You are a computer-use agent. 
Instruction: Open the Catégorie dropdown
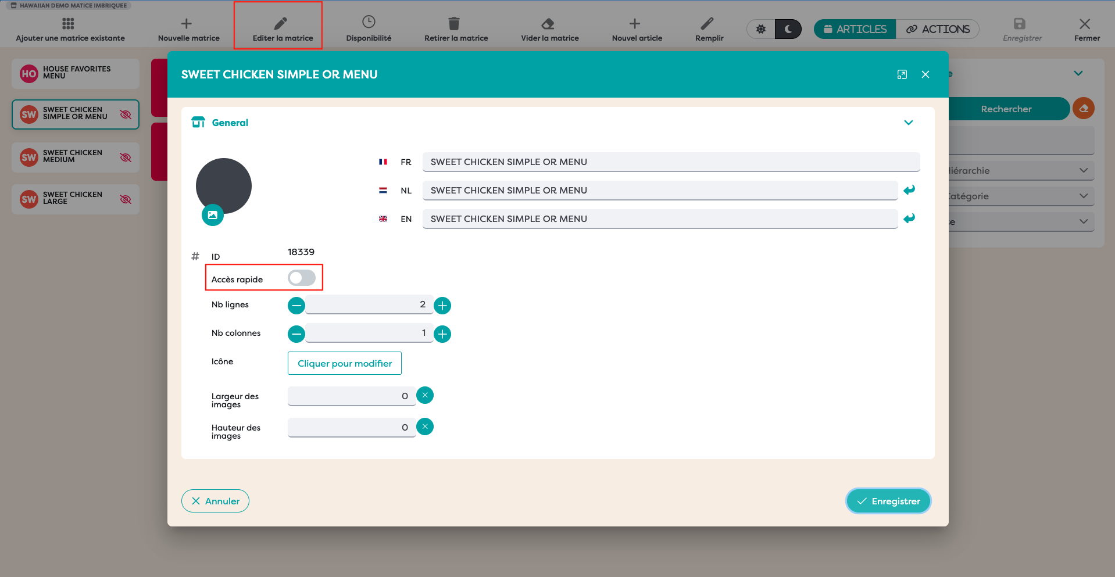[x=1021, y=196]
